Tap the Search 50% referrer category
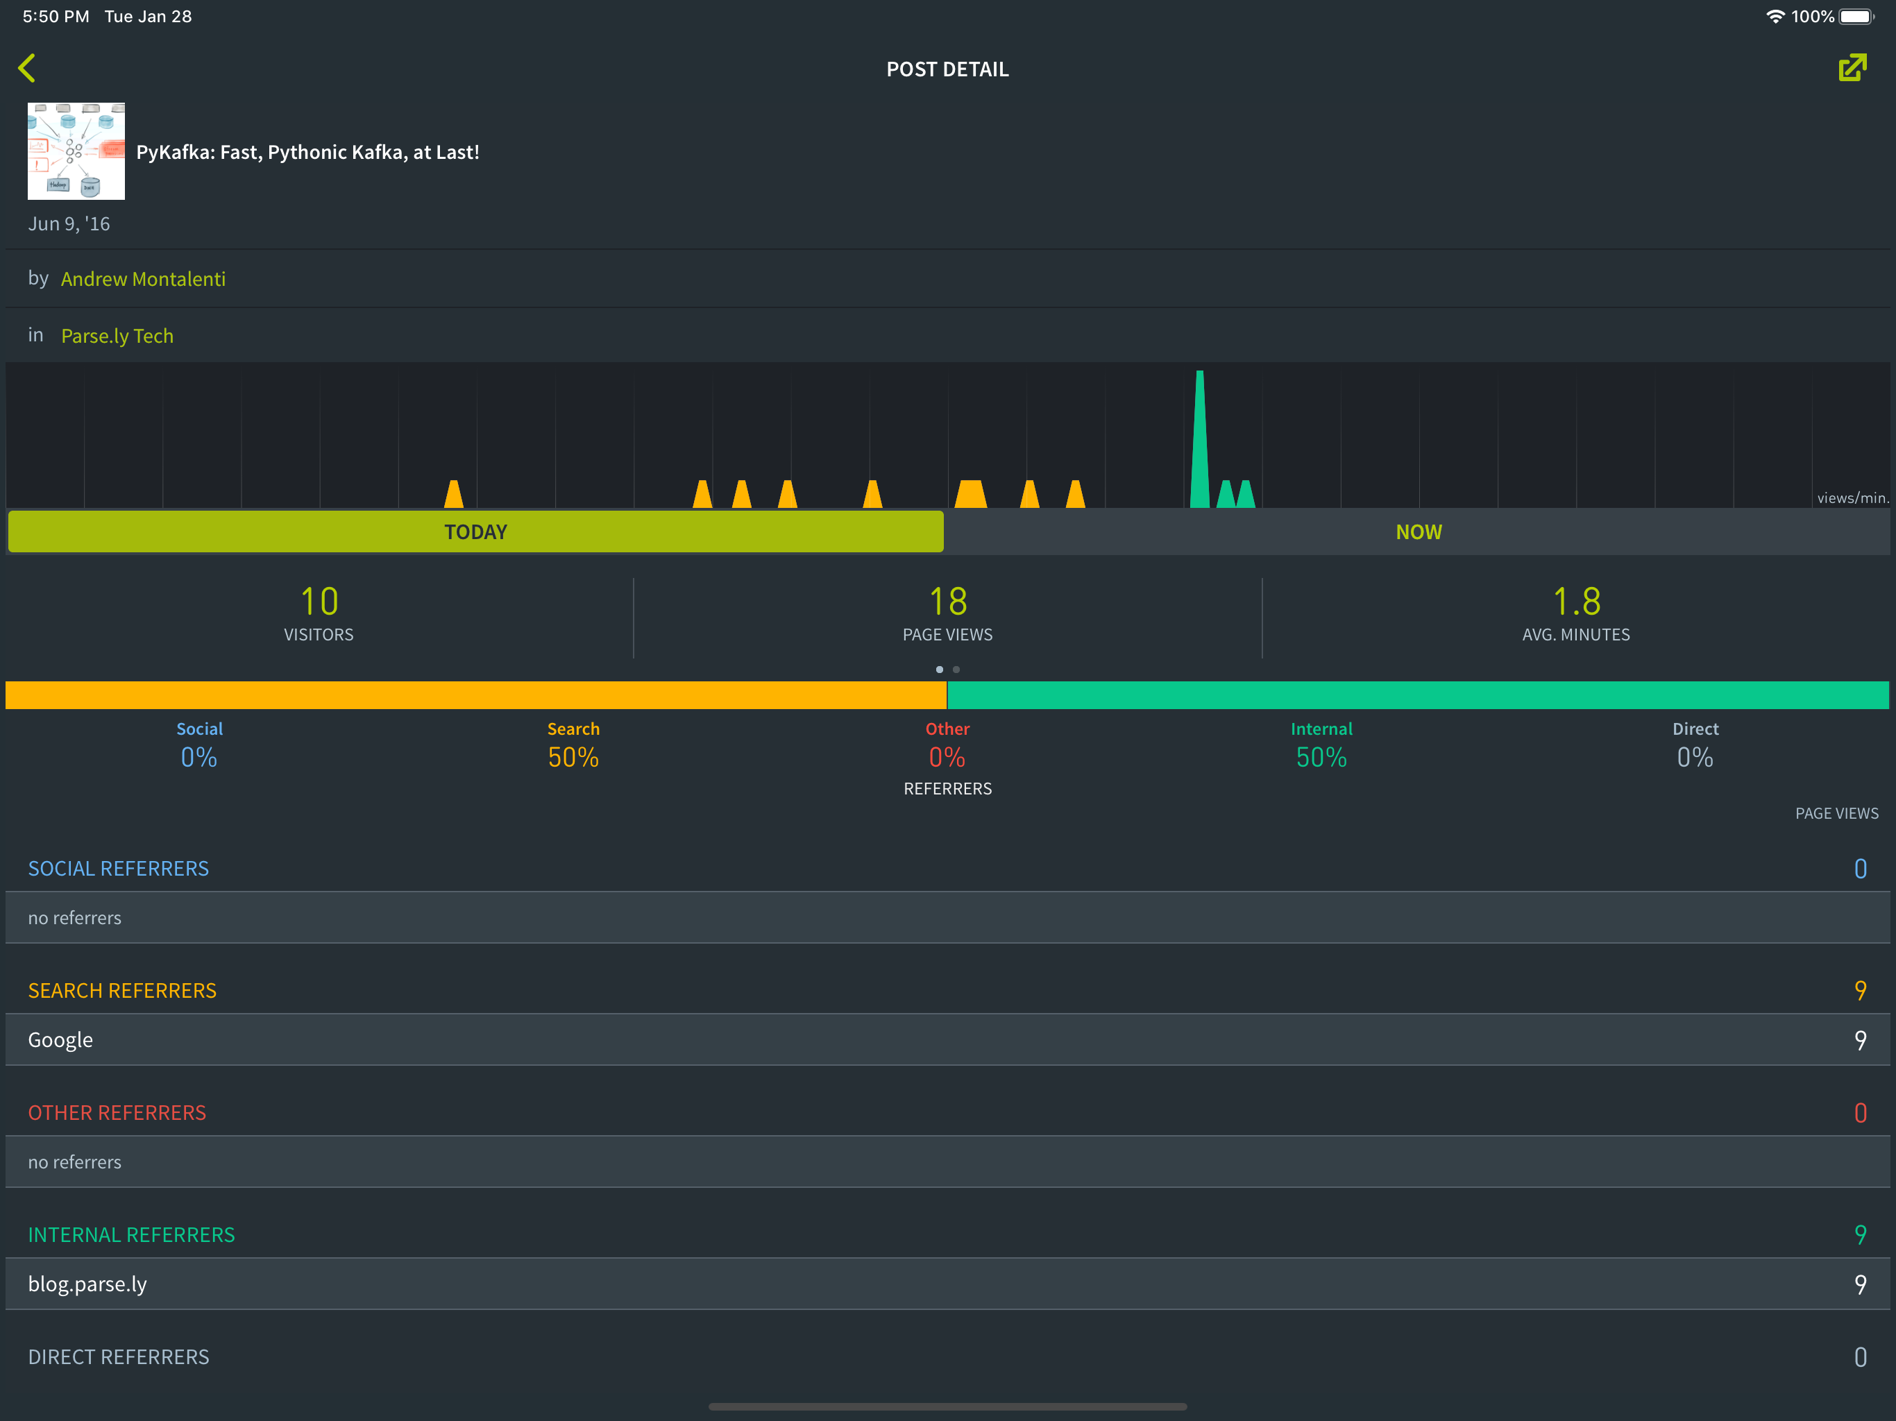The width and height of the screenshot is (1896, 1421). pos(573,744)
